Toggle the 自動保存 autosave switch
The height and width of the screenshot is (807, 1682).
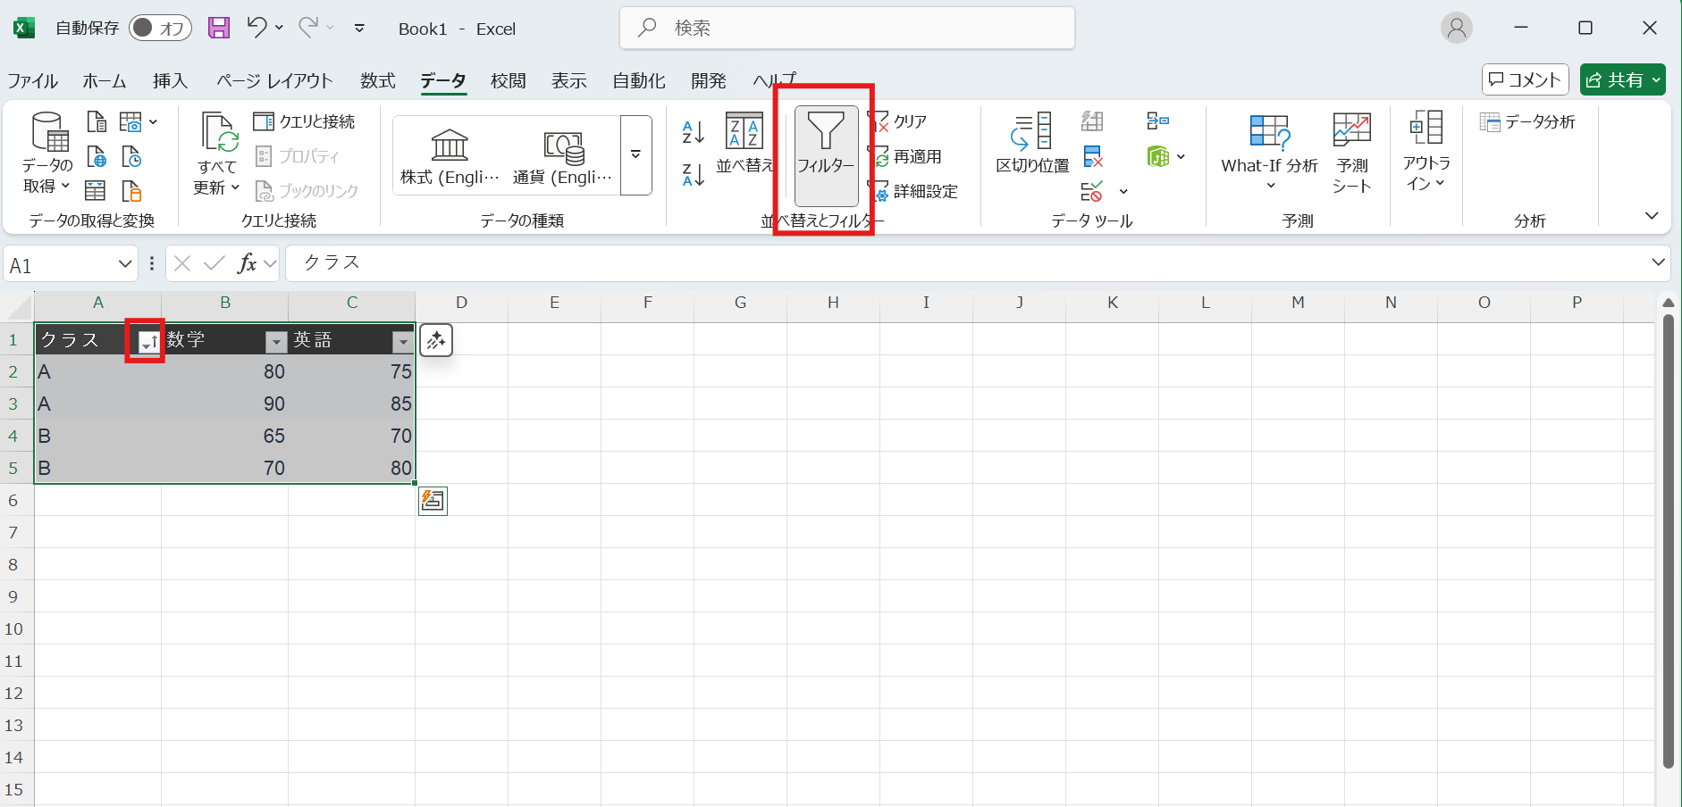(159, 28)
